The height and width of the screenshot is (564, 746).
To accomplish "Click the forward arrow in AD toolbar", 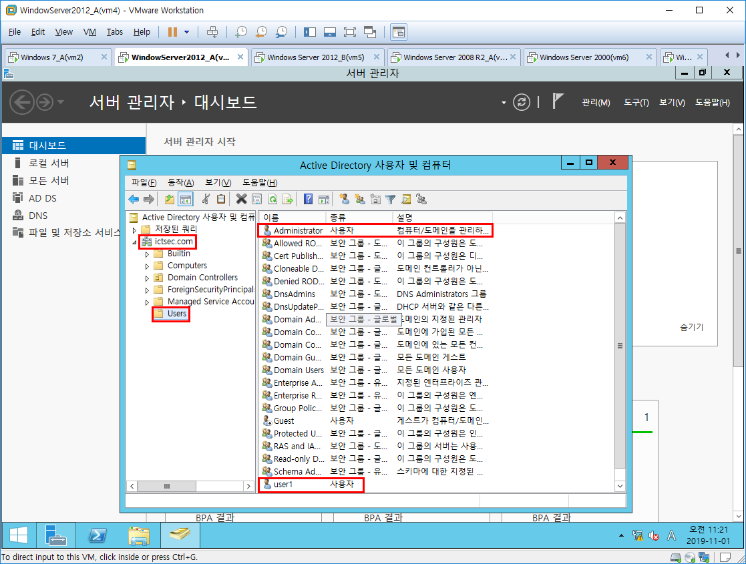I will (x=149, y=200).
